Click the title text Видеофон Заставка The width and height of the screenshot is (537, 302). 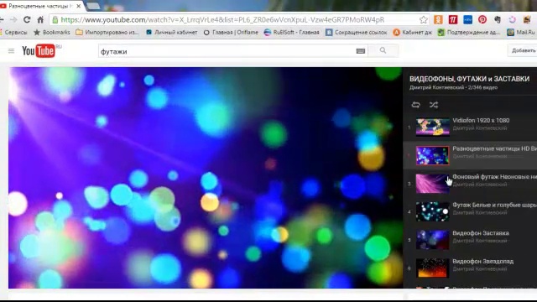tap(481, 233)
